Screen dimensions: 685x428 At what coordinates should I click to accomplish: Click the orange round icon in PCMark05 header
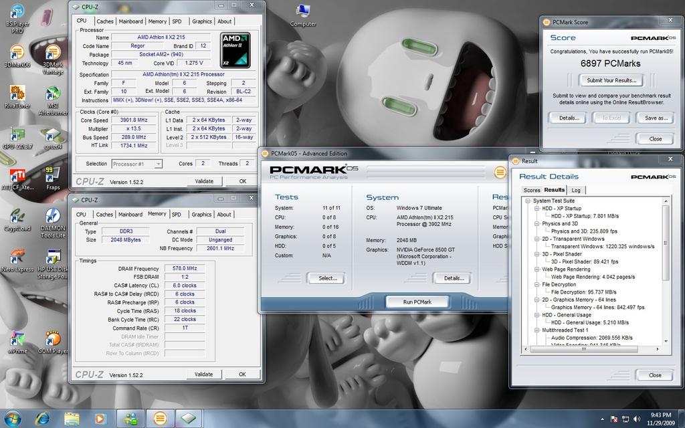point(500,172)
